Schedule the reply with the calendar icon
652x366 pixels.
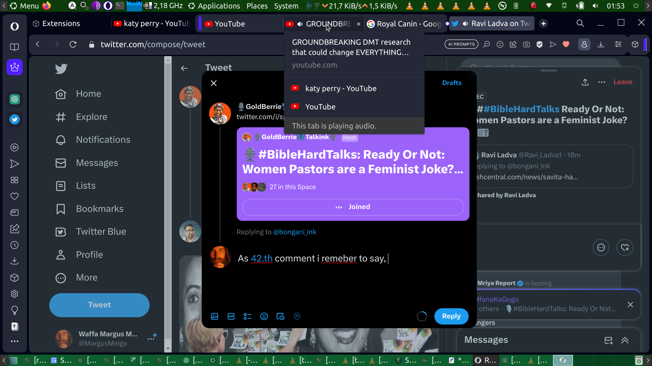pyautogui.click(x=280, y=316)
